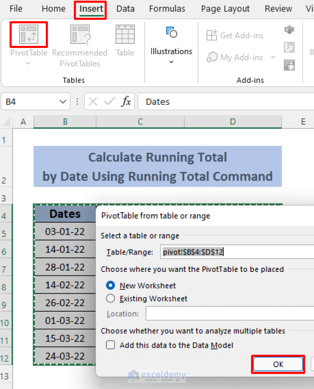Enable Add this data to the Data Model
This screenshot has height=389, width=314.
tap(110, 345)
